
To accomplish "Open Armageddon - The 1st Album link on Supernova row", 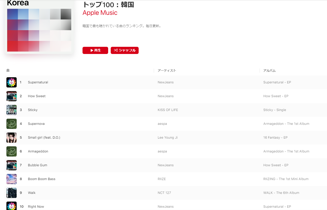I will click(x=286, y=124).
